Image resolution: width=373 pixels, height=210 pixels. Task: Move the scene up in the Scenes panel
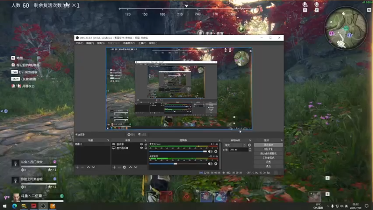pos(88,168)
